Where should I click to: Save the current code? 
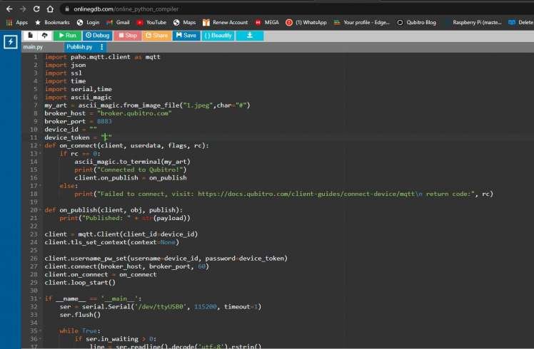185,35
